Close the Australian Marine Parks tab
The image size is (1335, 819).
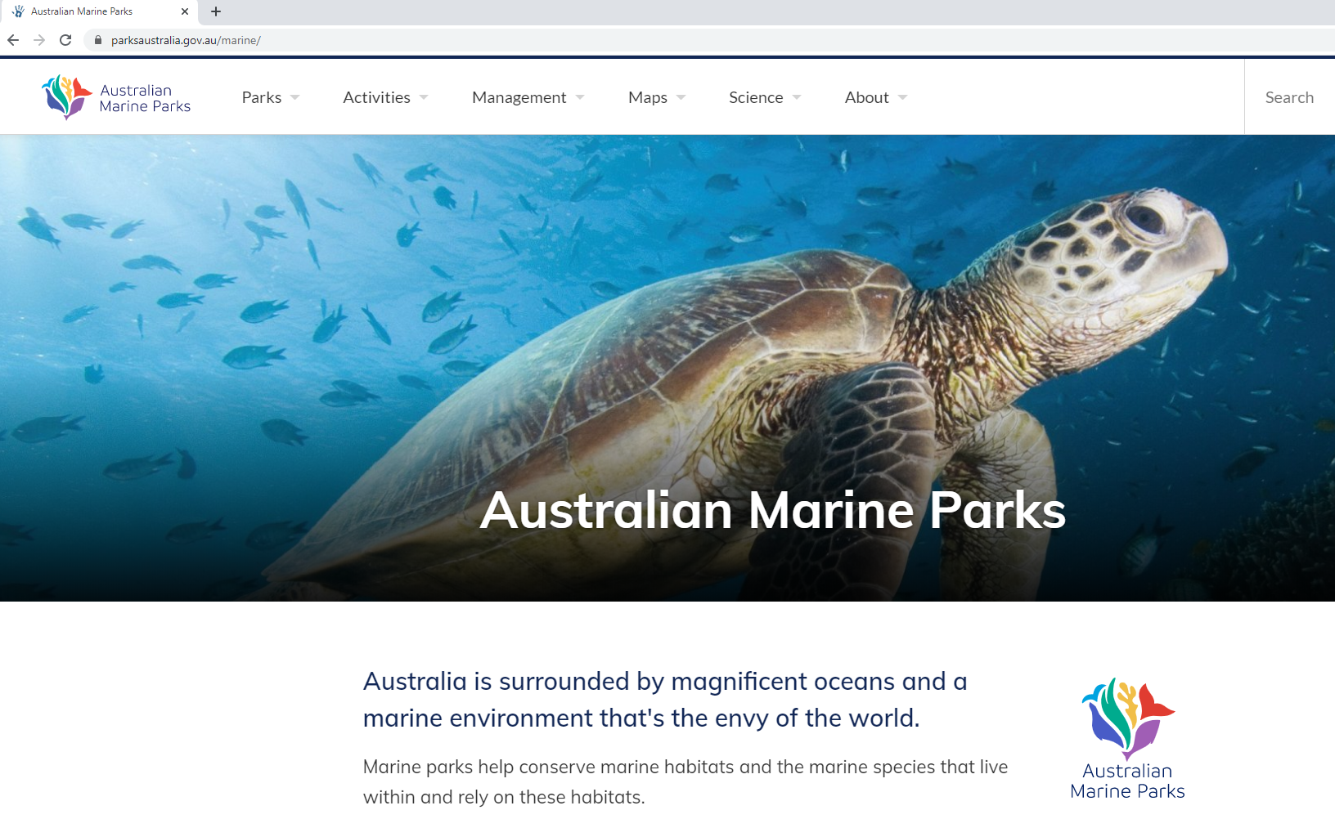(x=185, y=11)
